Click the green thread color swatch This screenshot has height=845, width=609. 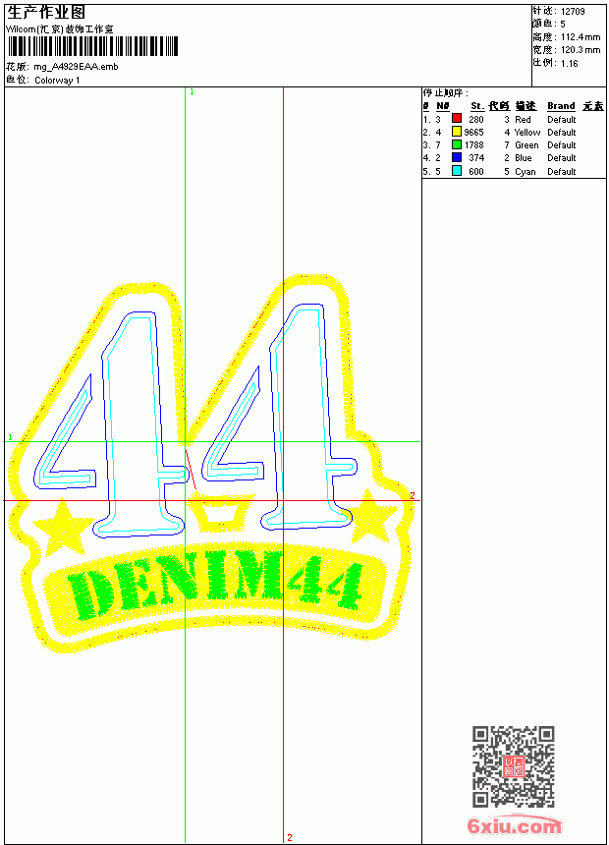[457, 144]
